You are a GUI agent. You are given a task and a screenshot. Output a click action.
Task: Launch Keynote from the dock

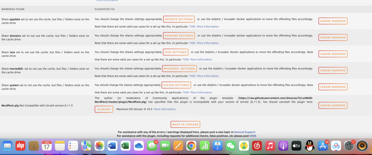pyautogui.click(x=217, y=146)
